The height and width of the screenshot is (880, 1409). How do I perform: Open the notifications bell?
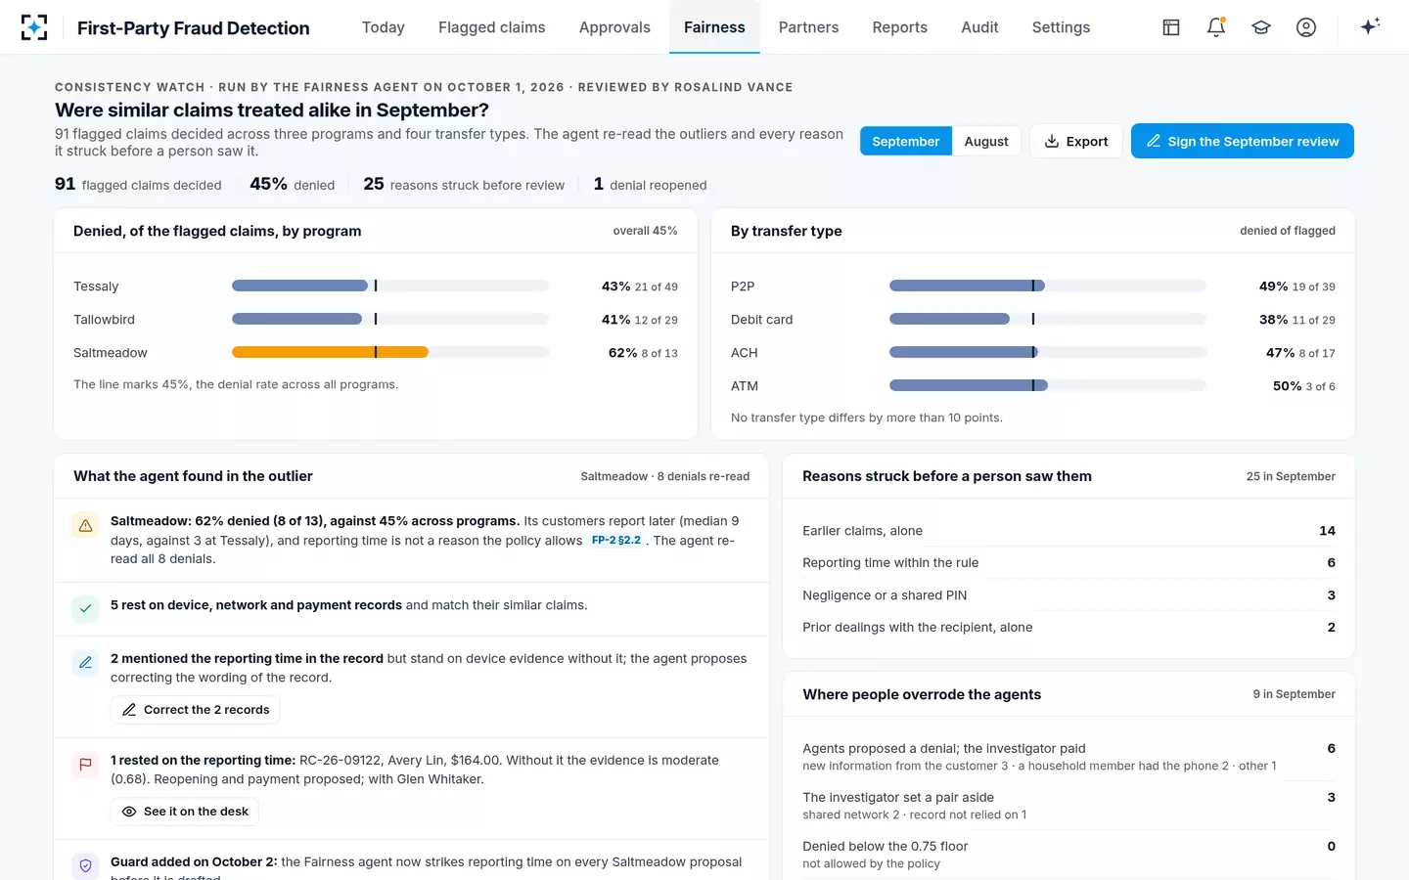click(1216, 27)
